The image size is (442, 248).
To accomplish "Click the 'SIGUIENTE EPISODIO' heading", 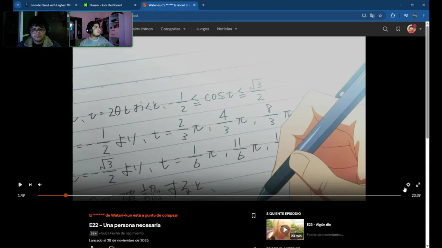I will click(x=284, y=214).
